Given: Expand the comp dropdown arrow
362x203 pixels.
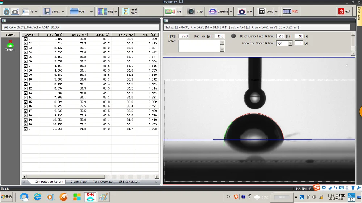Looking at the screenshot, I should (276, 12).
